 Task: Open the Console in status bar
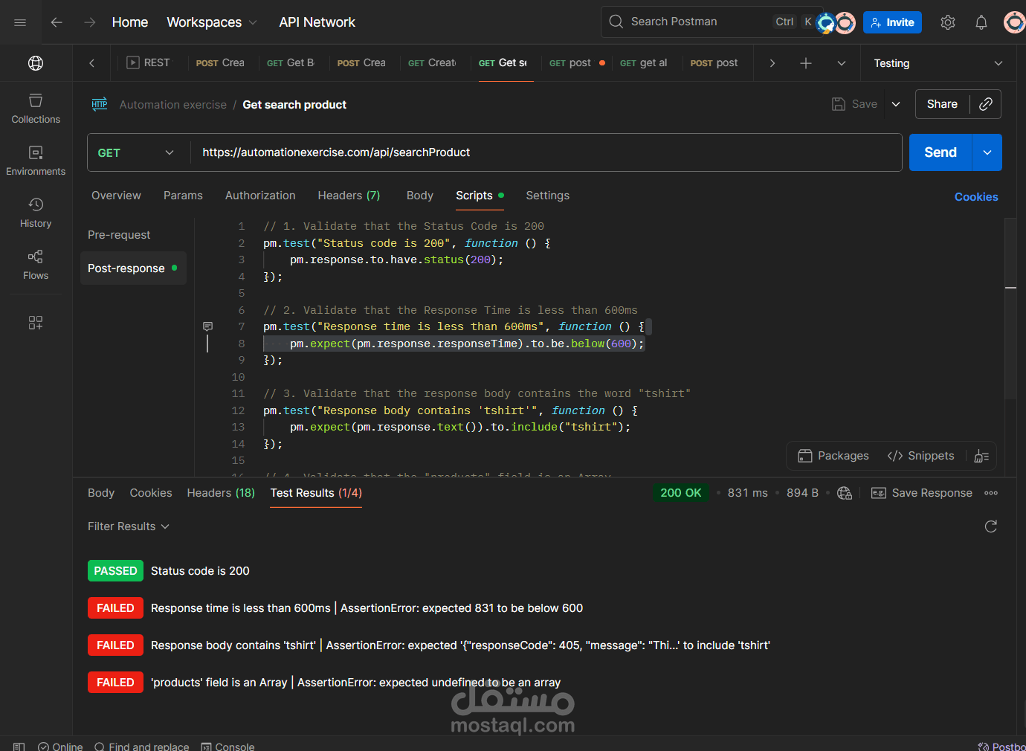[x=228, y=747]
